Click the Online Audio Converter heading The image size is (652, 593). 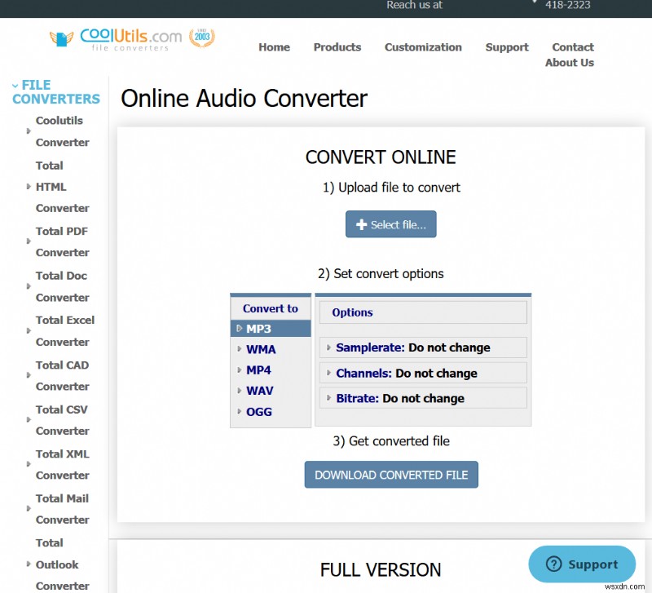coord(244,99)
